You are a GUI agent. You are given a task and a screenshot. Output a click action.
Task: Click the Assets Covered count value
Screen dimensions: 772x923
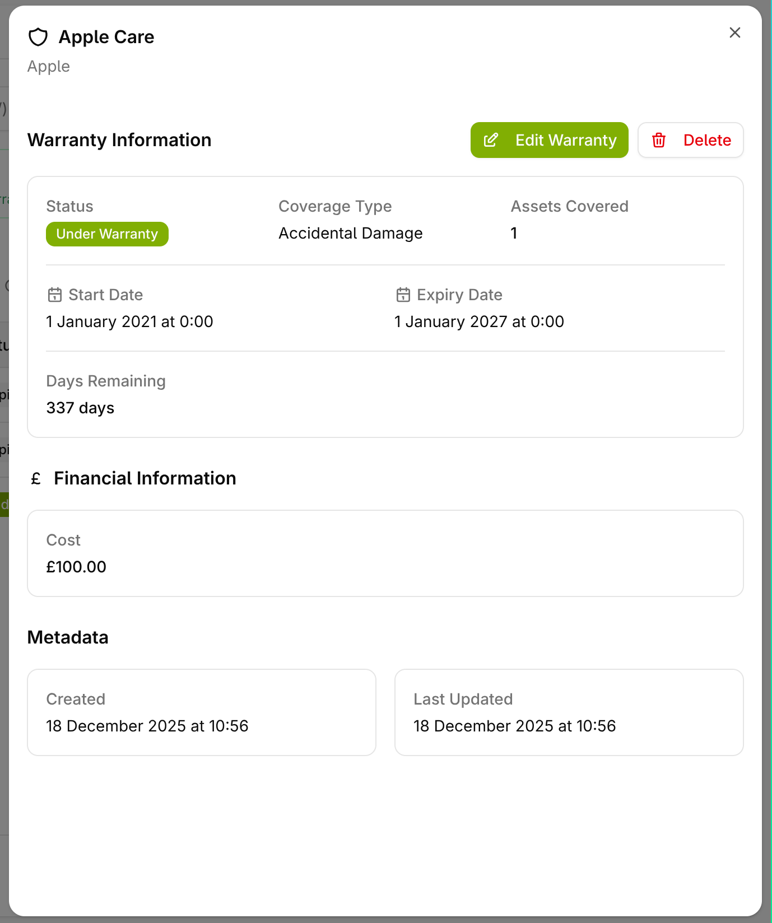[x=514, y=233]
